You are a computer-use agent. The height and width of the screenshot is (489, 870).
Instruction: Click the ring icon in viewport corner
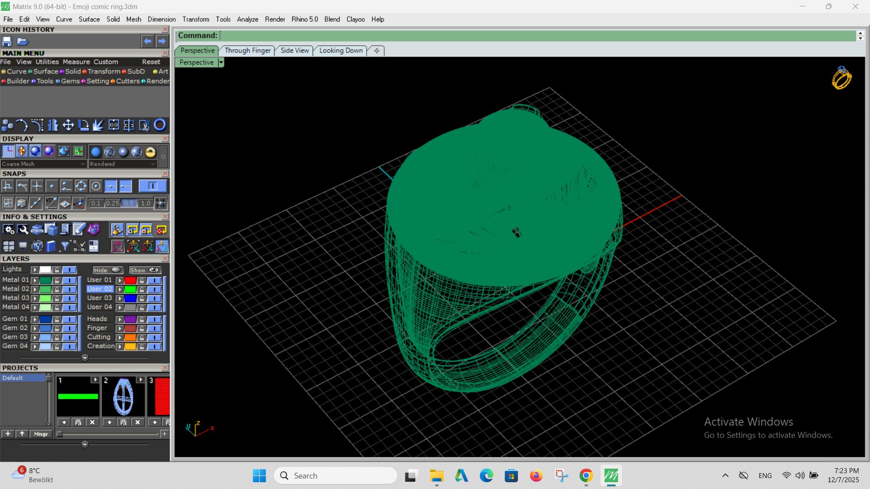[841, 78]
